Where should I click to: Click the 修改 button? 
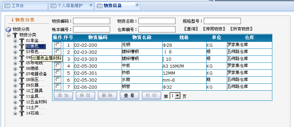pos(85,96)
